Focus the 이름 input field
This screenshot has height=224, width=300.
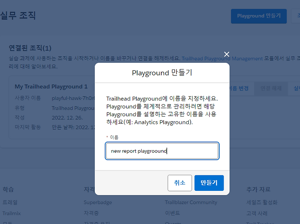pyautogui.click(x=162, y=151)
